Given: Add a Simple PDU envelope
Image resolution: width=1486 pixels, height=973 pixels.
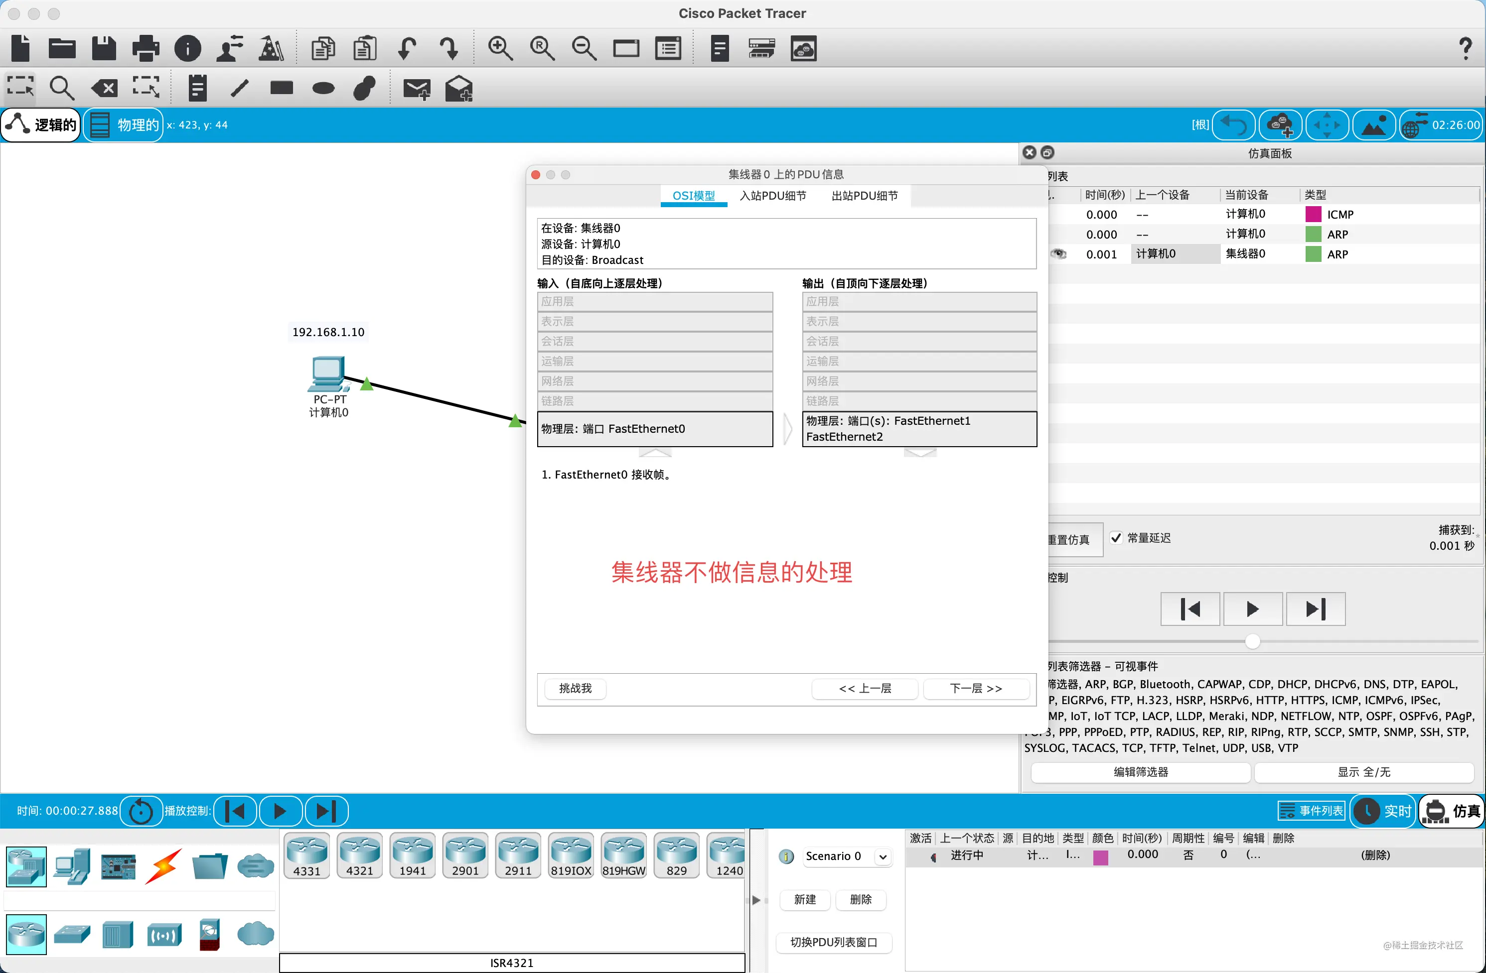Looking at the screenshot, I should [417, 89].
